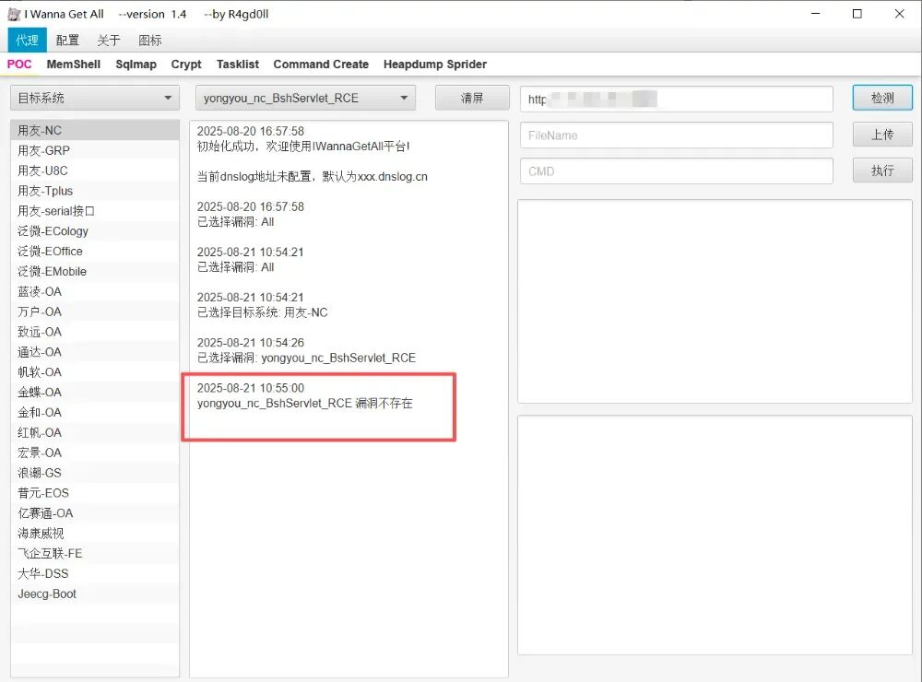Click the app icon in title bar
The height and width of the screenshot is (682, 922).
[x=14, y=14]
